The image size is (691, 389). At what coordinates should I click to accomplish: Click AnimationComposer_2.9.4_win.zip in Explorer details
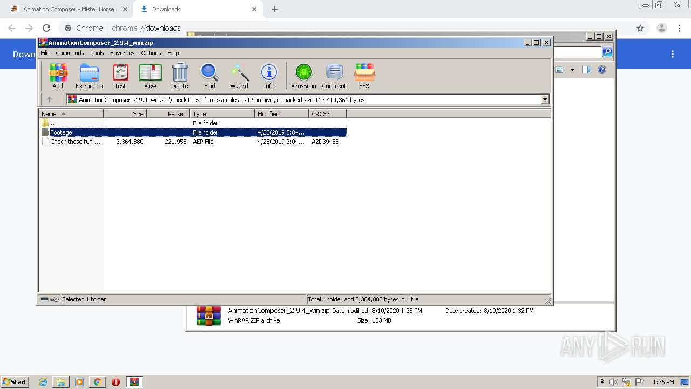pyautogui.click(x=279, y=311)
